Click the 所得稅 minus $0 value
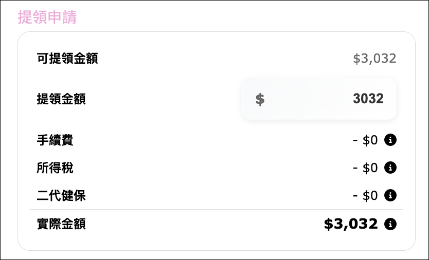 pyautogui.click(x=365, y=168)
